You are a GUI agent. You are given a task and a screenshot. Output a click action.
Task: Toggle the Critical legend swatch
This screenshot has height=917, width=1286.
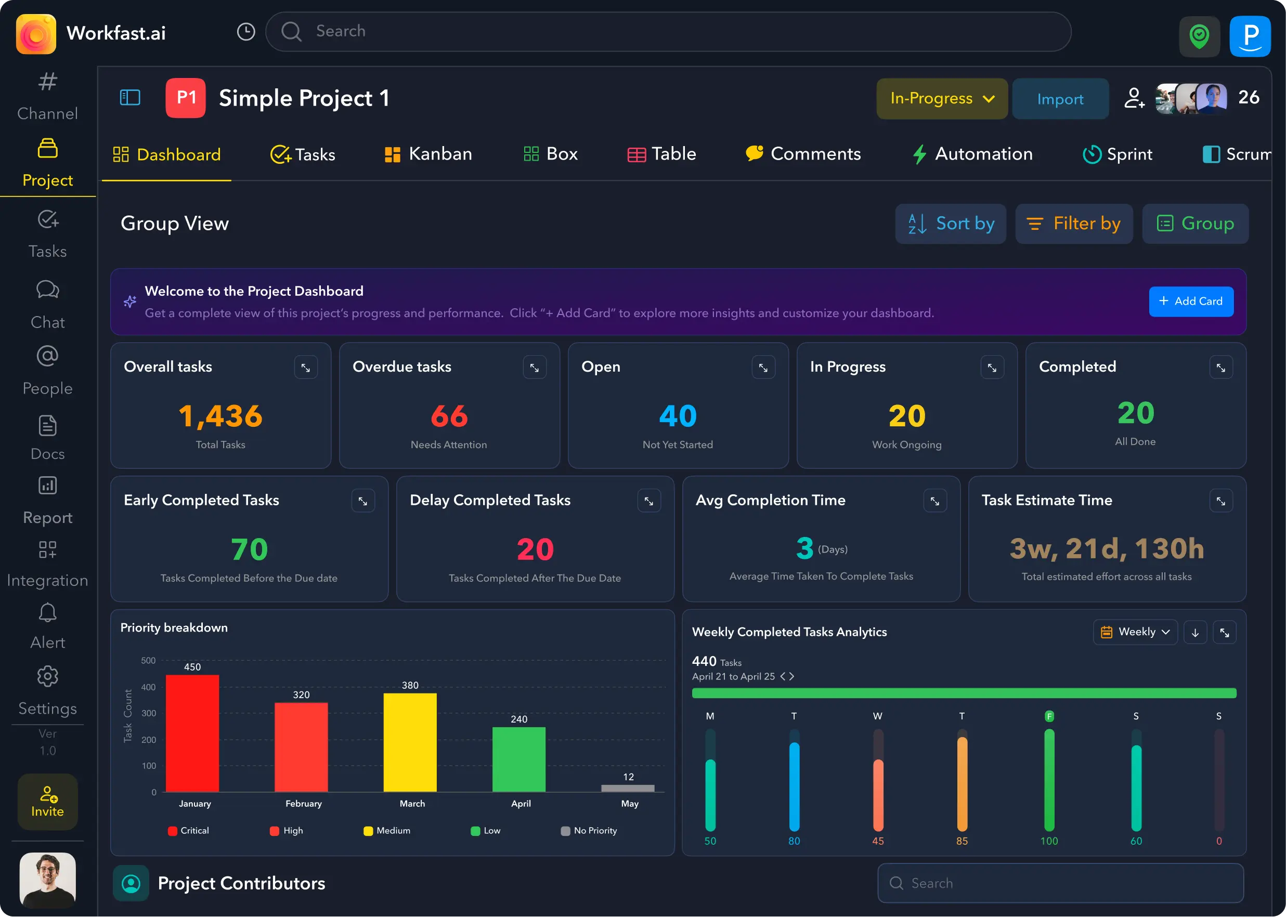[x=172, y=831]
